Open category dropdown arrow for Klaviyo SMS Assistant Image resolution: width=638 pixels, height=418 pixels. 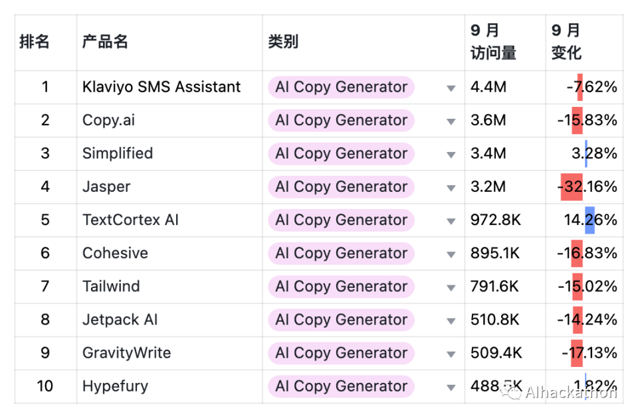(x=451, y=88)
